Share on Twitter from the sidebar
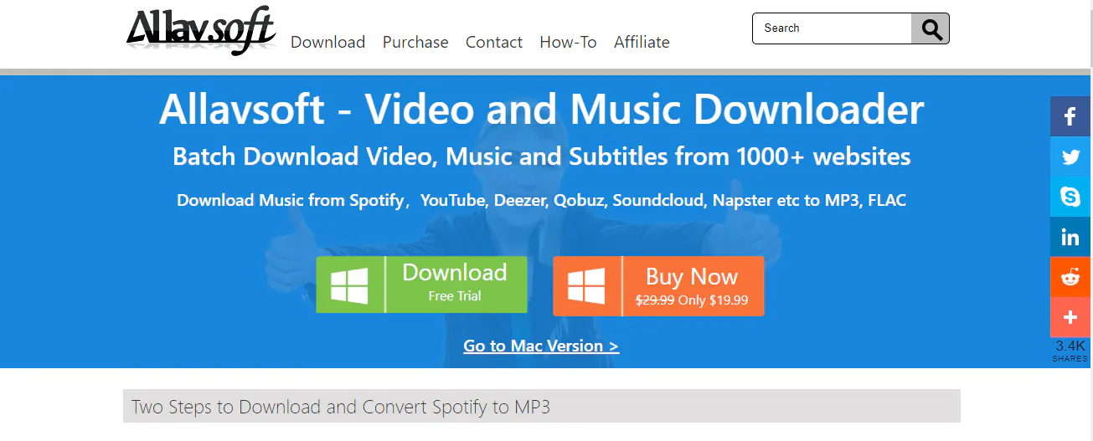This screenshot has height=441, width=1093. 1070,156
